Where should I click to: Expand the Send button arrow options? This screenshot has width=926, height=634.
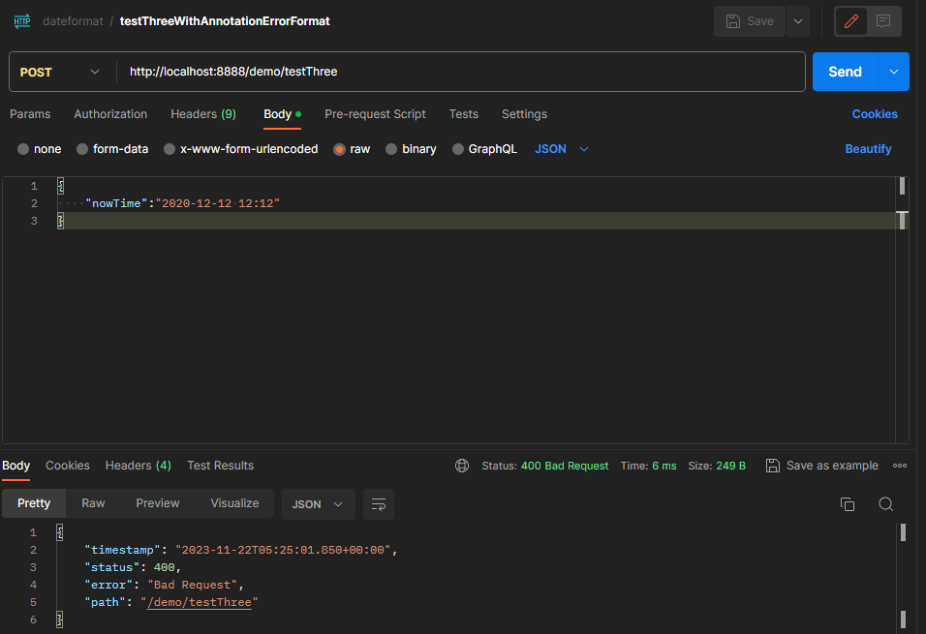893,72
